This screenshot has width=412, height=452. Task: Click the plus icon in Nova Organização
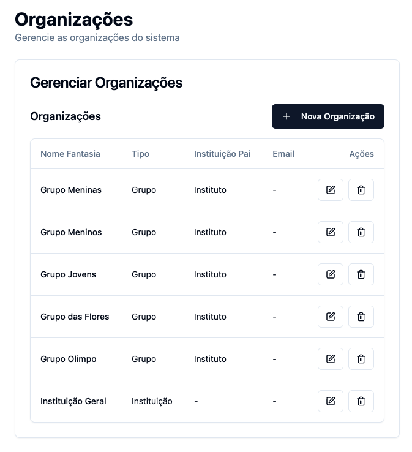pos(286,116)
